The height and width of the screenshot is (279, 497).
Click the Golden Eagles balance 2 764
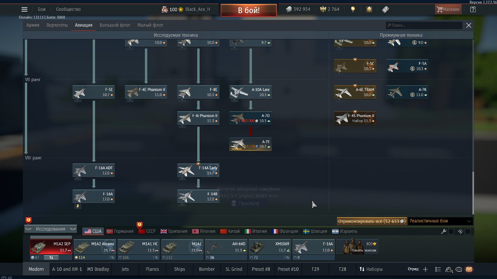click(330, 9)
